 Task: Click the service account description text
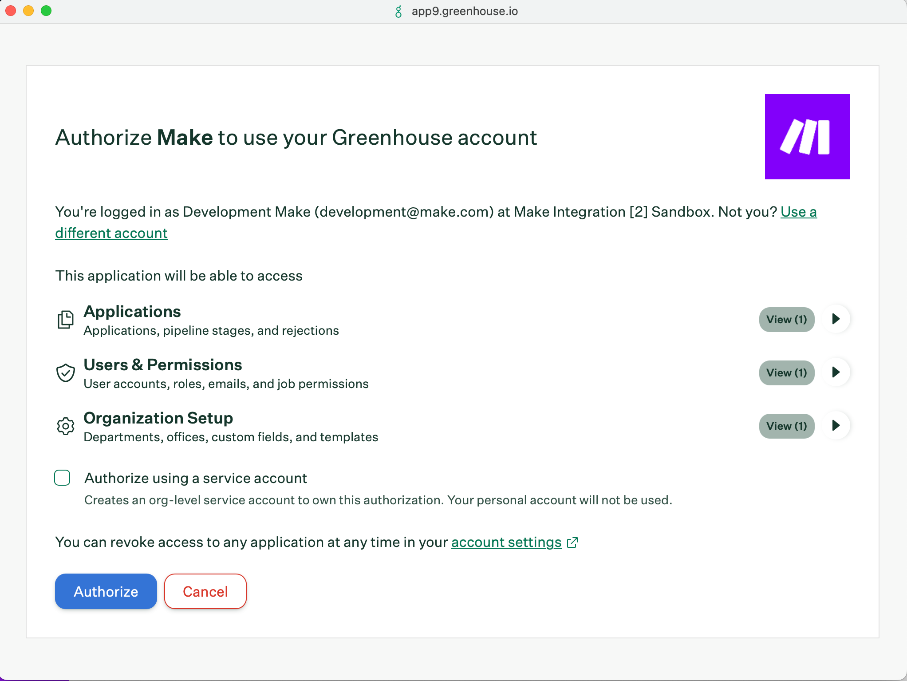coord(378,500)
